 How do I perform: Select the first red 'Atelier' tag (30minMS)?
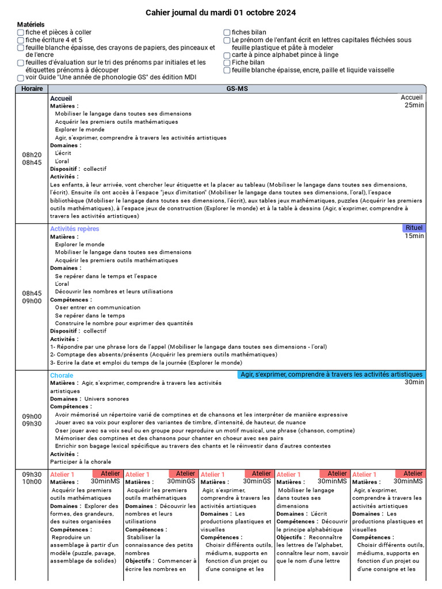pyautogui.click(x=106, y=473)
